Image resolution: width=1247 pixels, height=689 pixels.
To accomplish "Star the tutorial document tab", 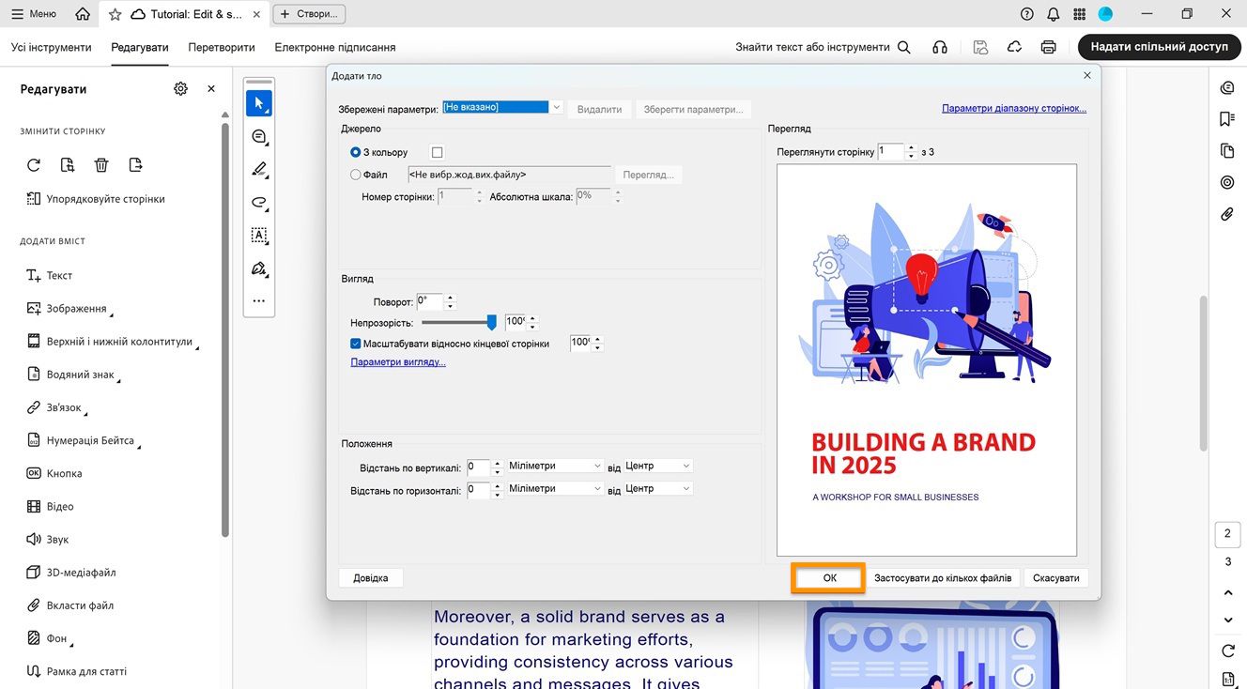I will pyautogui.click(x=115, y=14).
